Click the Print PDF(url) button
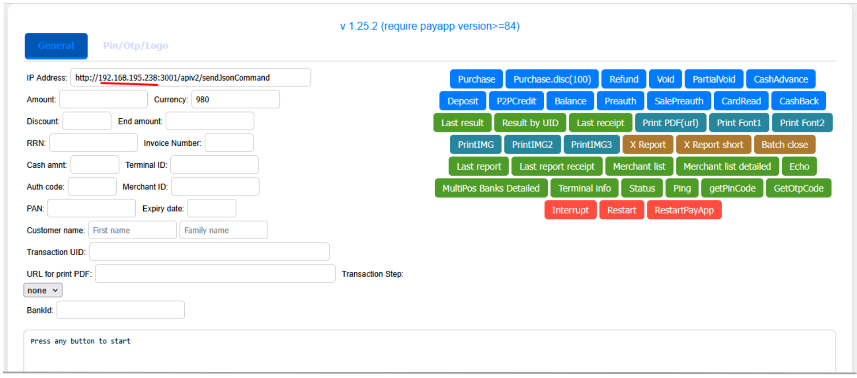The height and width of the screenshot is (378, 857). pos(670,123)
